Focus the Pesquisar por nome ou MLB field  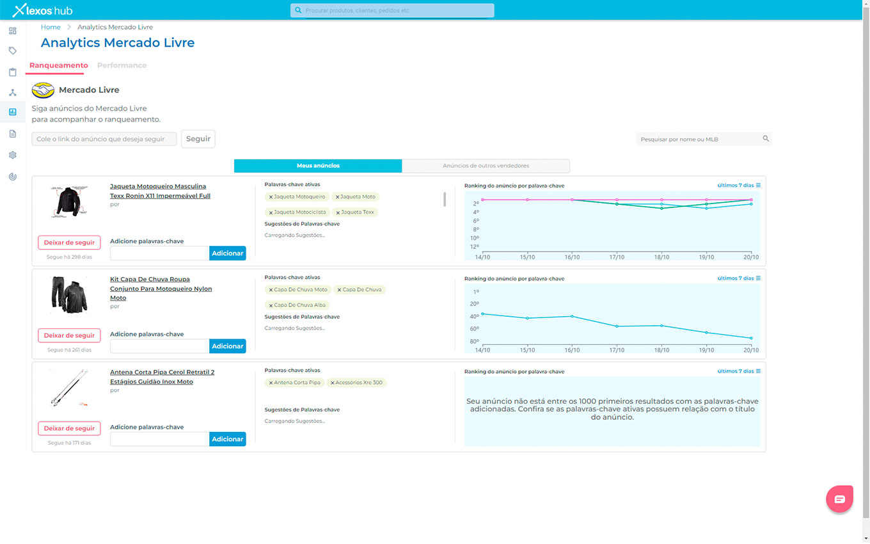point(704,139)
